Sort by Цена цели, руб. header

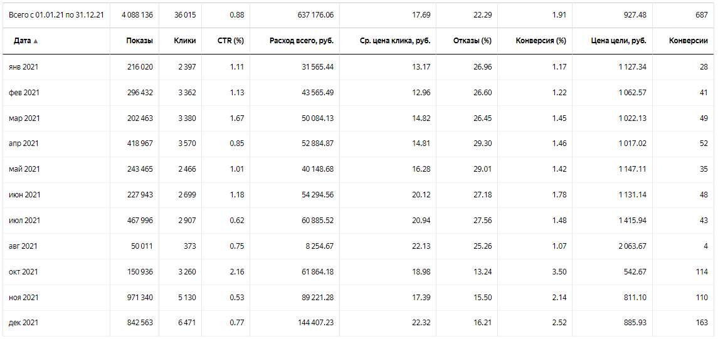click(618, 41)
